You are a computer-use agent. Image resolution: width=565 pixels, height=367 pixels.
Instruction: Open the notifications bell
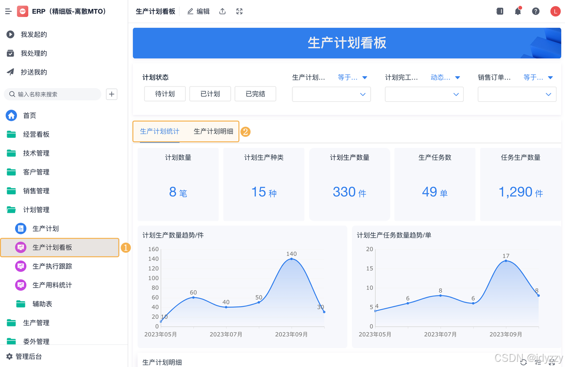[x=518, y=11]
